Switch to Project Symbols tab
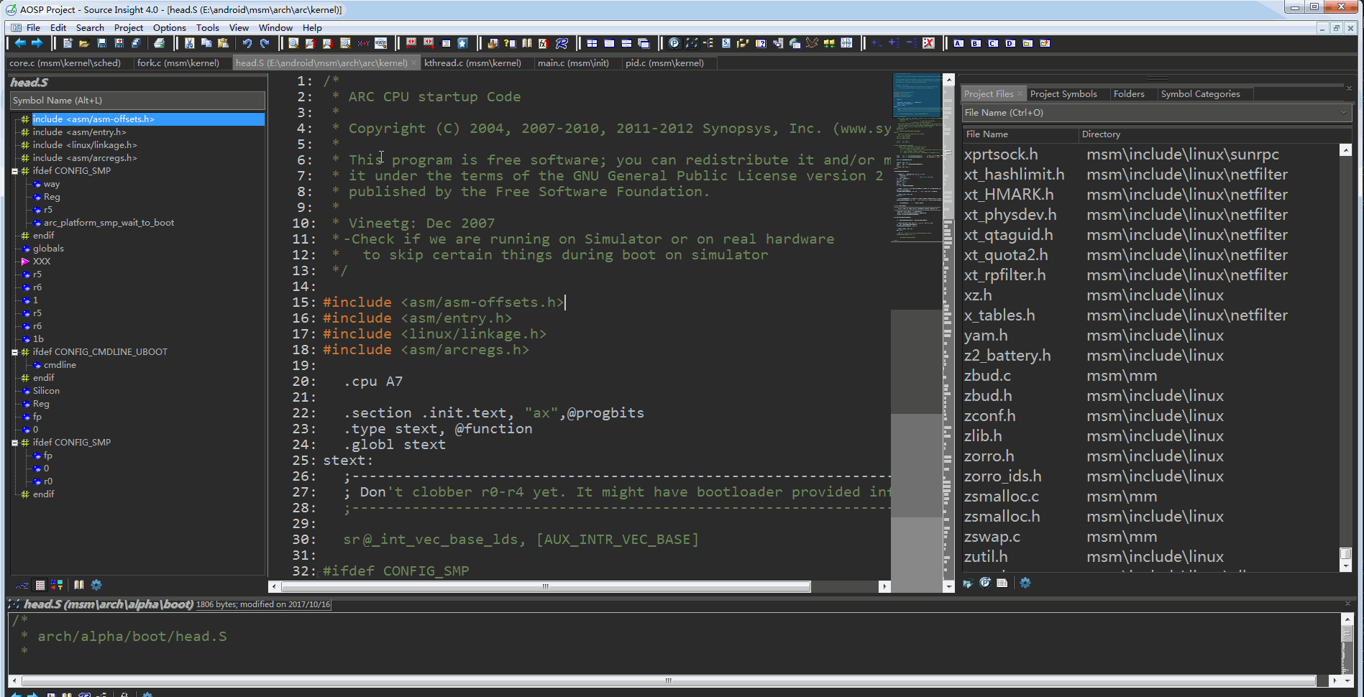The height and width of the screenshot is (697, 1364). coord(1063,94)
